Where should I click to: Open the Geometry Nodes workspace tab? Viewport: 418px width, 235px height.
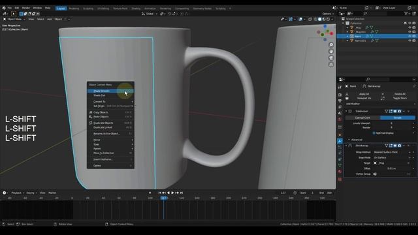click(x=202, y=8)
